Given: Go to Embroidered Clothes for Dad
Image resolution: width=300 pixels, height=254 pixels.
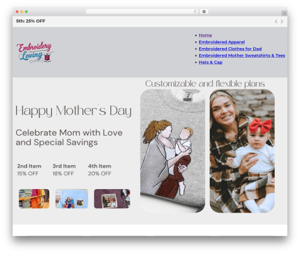Looking at the screenshot, I should [230, 49].
